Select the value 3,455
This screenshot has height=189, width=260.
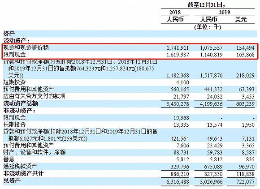pyautogui.click(x=248, y=96)
